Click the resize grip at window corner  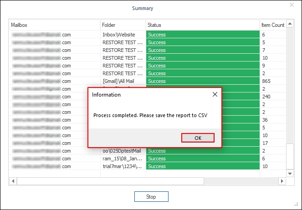pos(296,205)
